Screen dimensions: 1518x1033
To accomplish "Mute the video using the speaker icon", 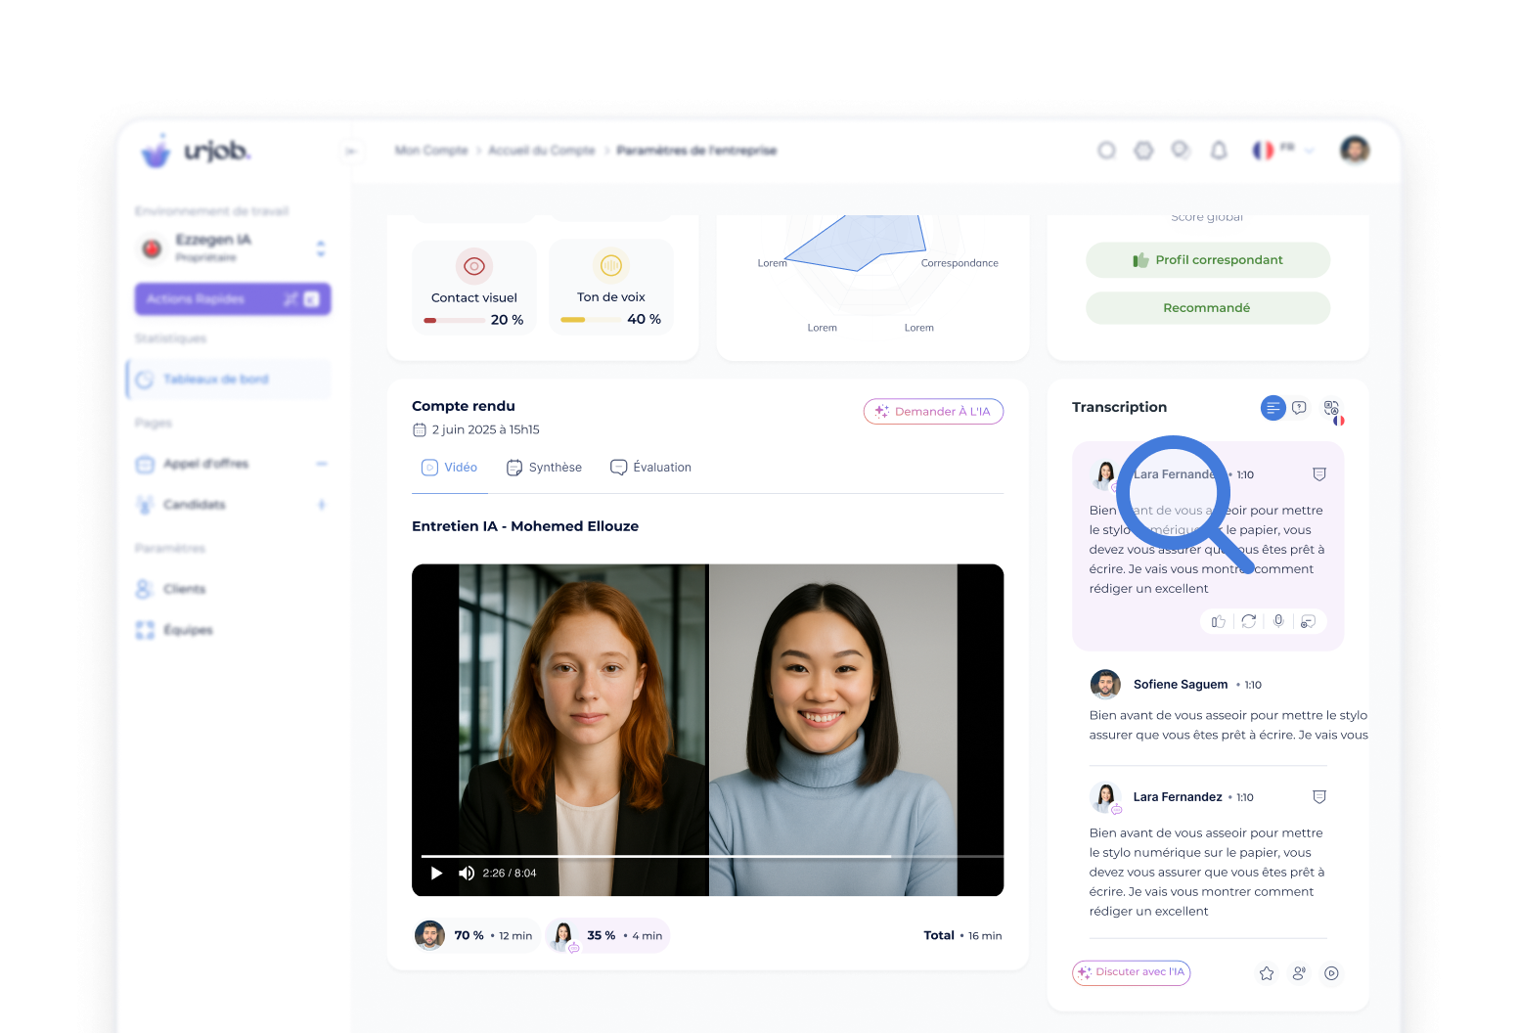I will (x=467, y=874).
